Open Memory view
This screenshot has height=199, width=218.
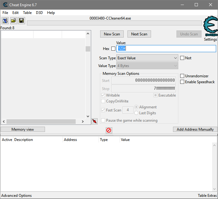click(23, 129)
